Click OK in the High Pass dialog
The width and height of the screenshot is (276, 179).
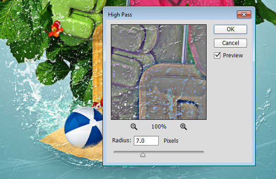[x=230, y=29]
